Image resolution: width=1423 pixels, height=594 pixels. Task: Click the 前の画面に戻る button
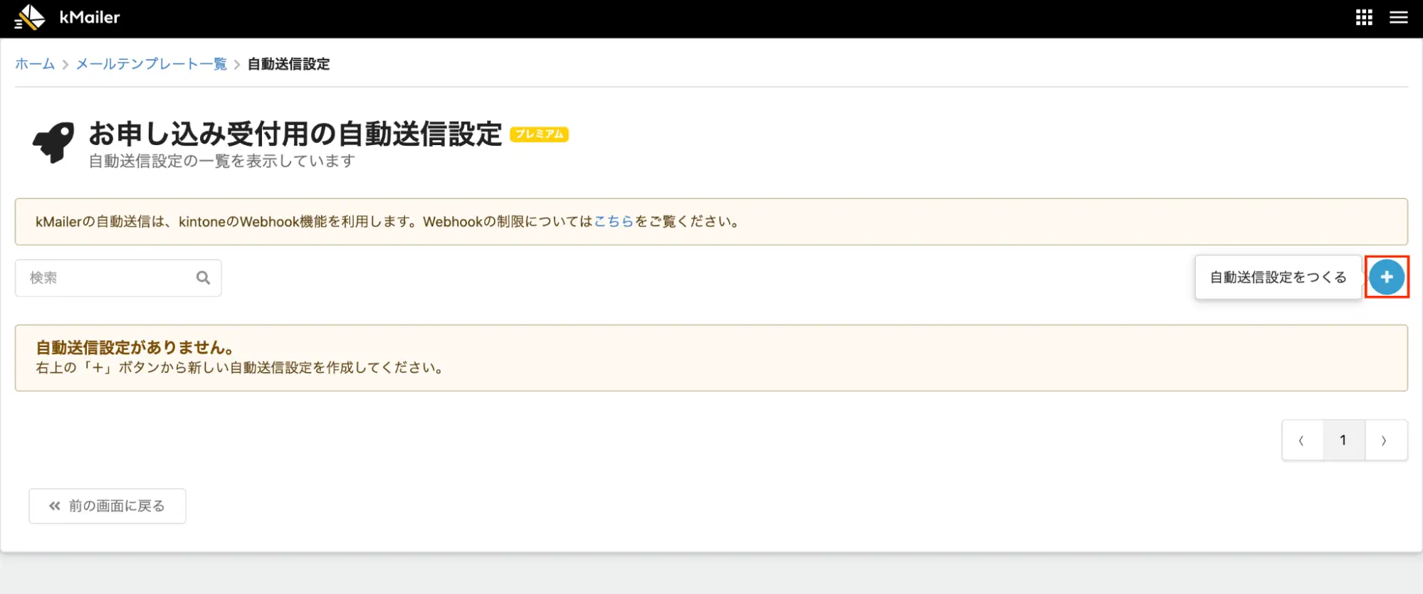107,506
